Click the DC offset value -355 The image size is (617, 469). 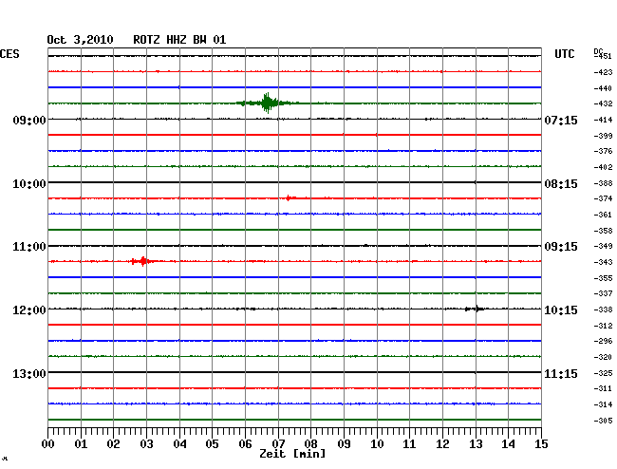coord(603,278)
